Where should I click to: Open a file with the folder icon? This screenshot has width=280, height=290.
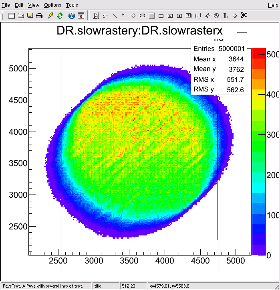(21, 16)
